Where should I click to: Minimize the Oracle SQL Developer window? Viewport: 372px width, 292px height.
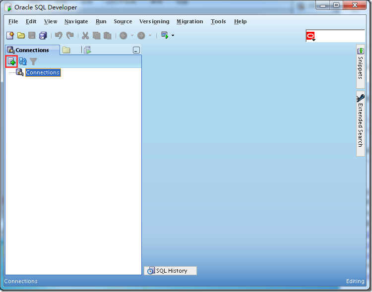[x=323, y=5]
